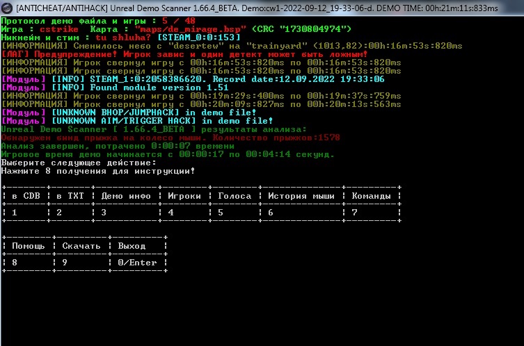
Task: Click the 'Игроки' table header cell
Action: [184, 196]
